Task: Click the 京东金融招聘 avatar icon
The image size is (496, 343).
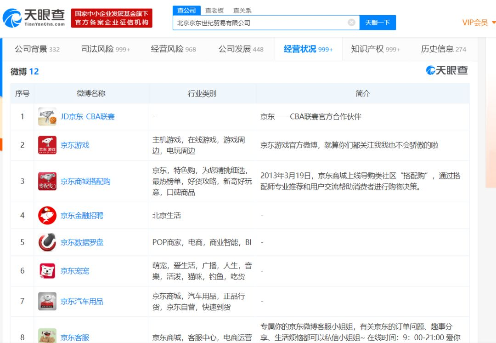Action: [x=47, y=216]
